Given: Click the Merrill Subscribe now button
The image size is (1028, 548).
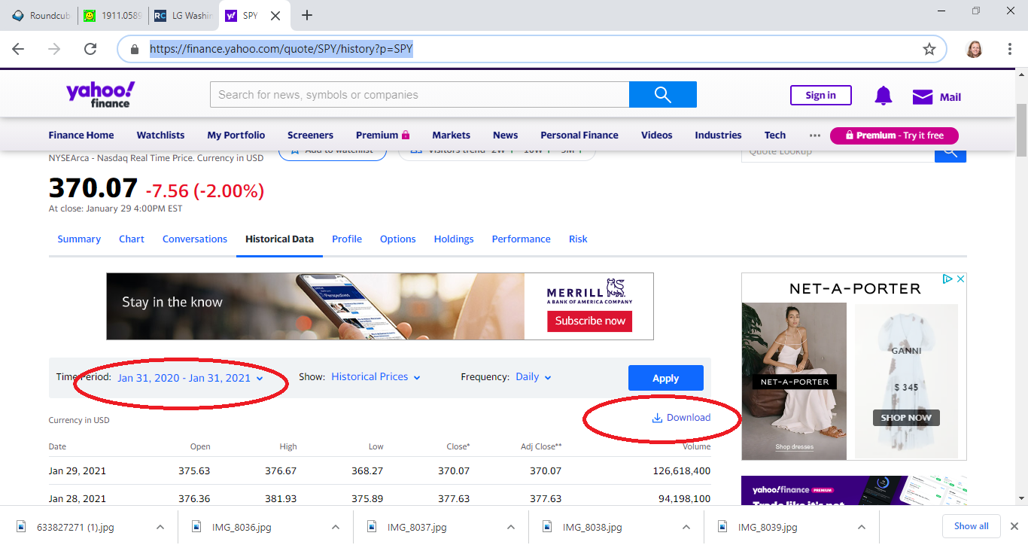Looking at the screenshot, I should [590, 321].
